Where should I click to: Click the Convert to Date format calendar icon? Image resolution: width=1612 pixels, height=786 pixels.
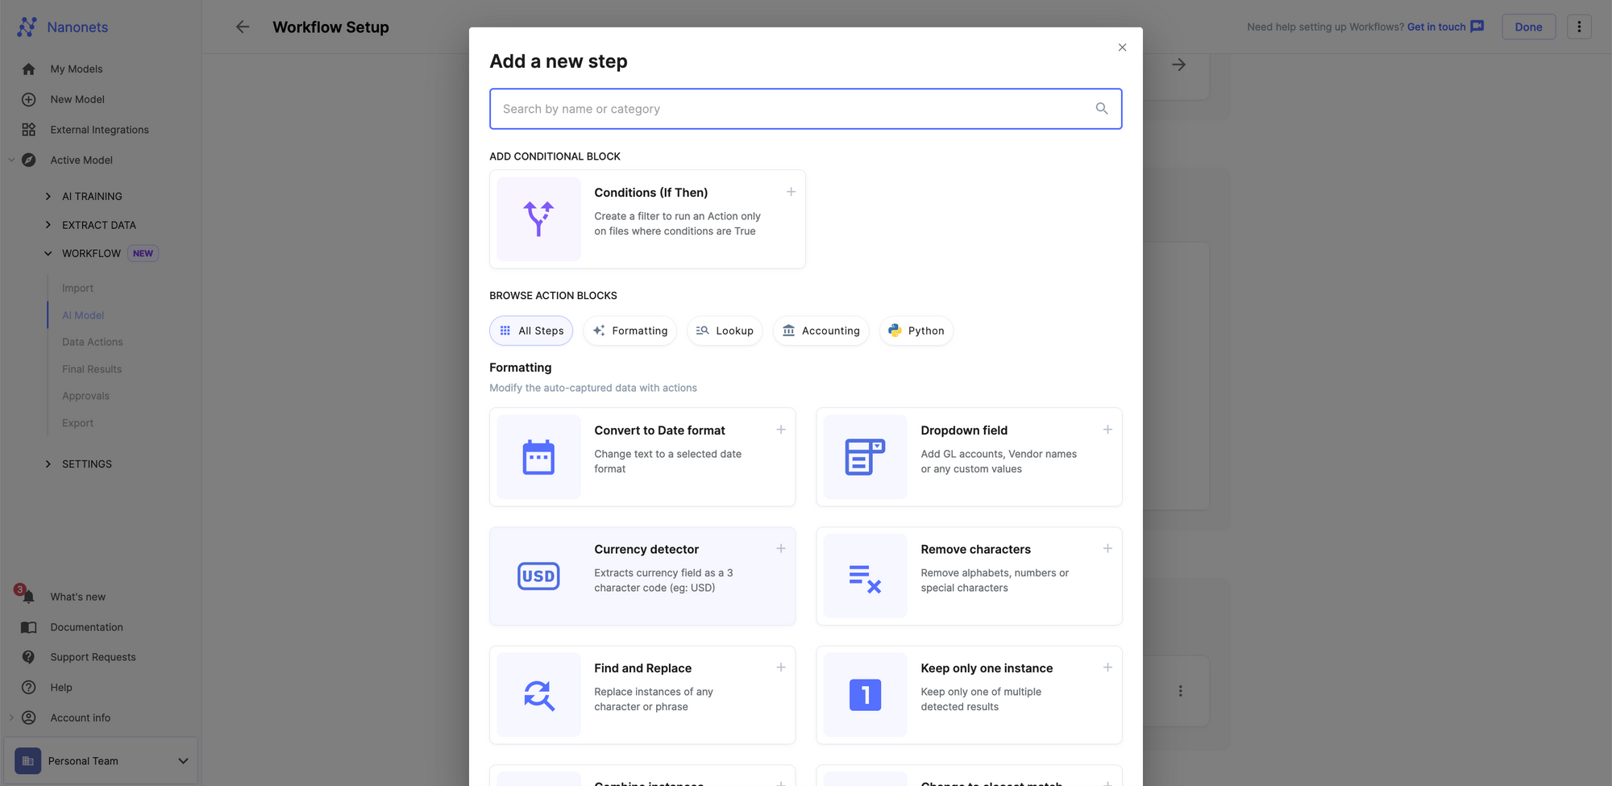coord(538,457)
